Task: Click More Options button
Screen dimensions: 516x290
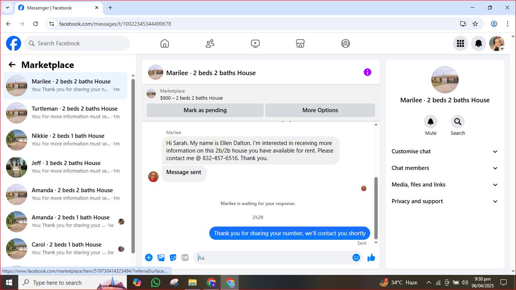Action: click(320, 110)
